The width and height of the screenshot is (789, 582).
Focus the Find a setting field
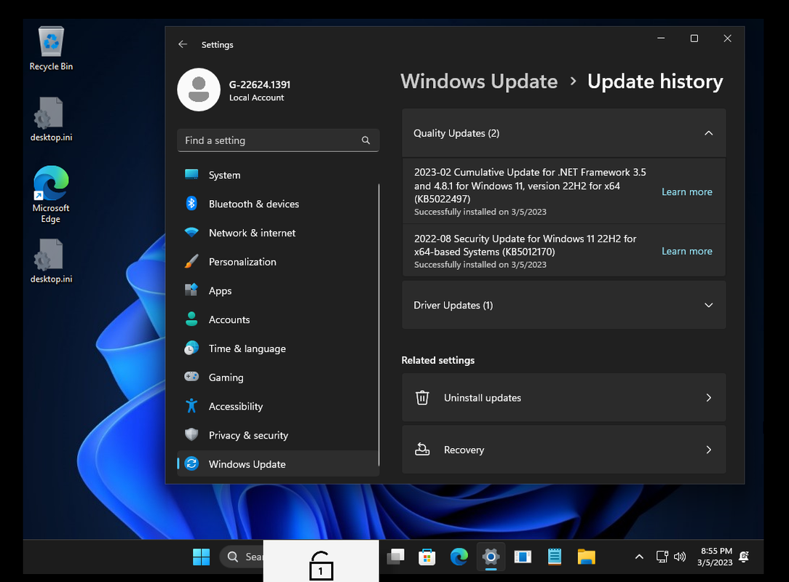278,140
